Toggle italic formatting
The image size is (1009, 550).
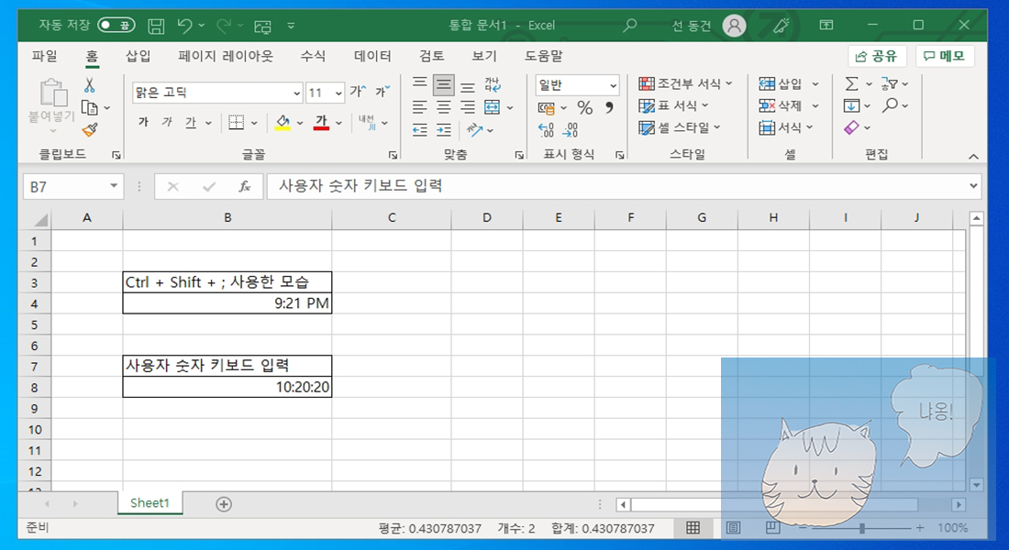[x=167, y=122]
